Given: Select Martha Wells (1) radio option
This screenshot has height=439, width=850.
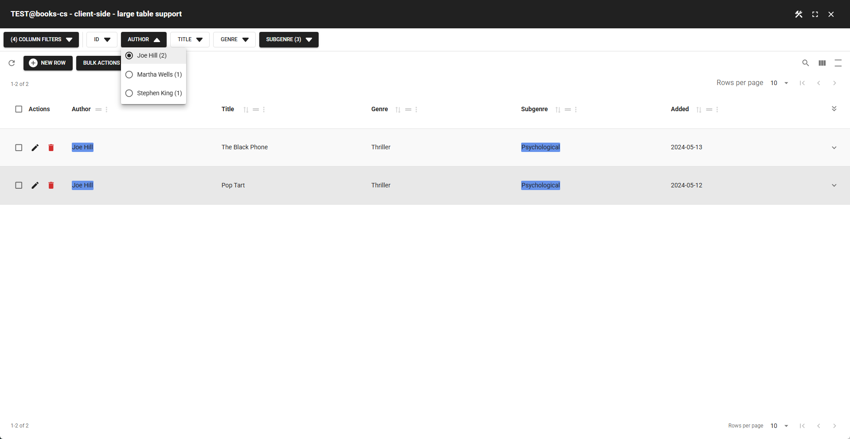Looking at the screenshot, I should click(153, 74).
